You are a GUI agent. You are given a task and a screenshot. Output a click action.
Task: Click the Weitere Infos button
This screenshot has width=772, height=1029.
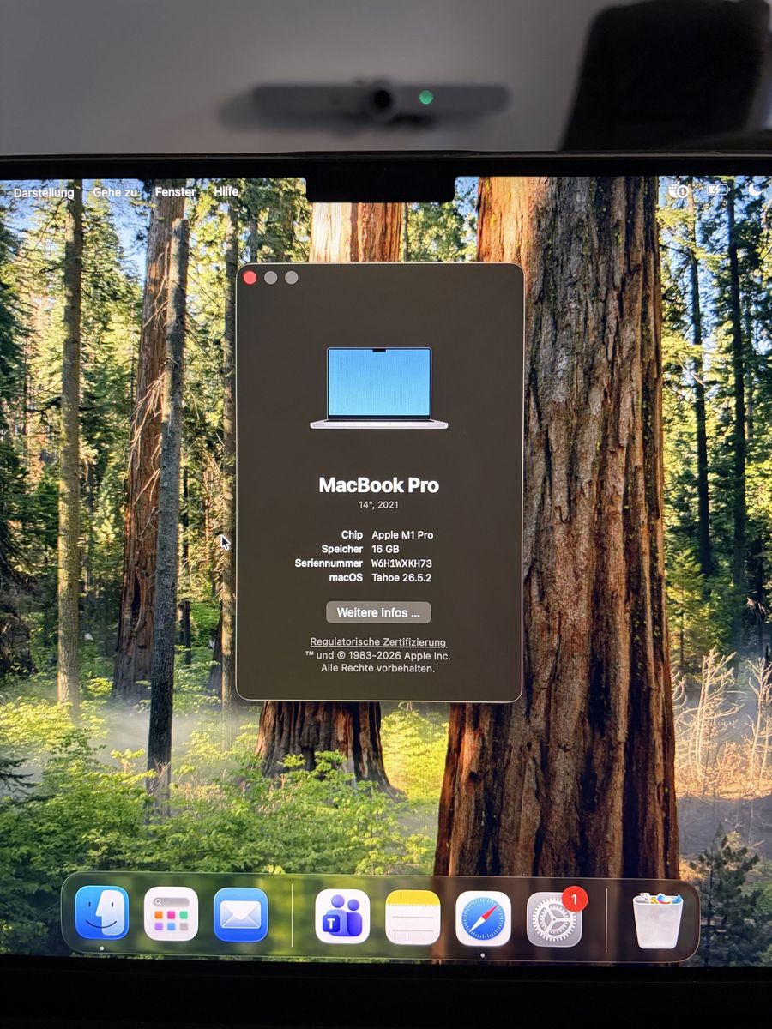pyautogui.click(x=378, y=612)
